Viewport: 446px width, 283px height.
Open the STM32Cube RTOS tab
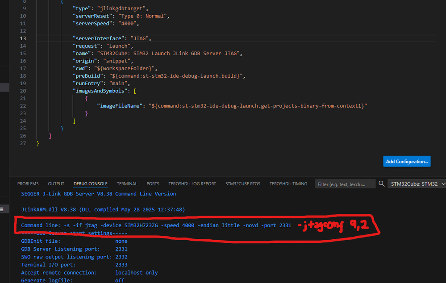242,184
